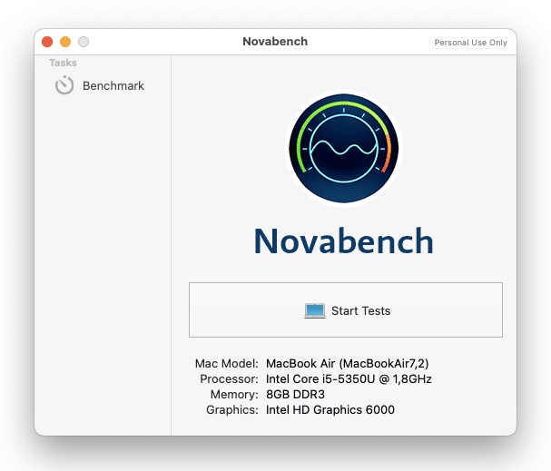Click the Personal Use Only badge
Viewport: 551px width, 471px height.
470,43
